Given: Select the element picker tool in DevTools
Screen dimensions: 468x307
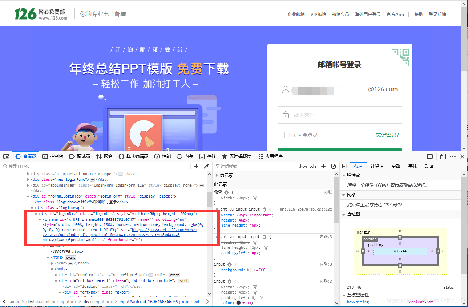Looking at the screenshot, I should coord(6,156).
